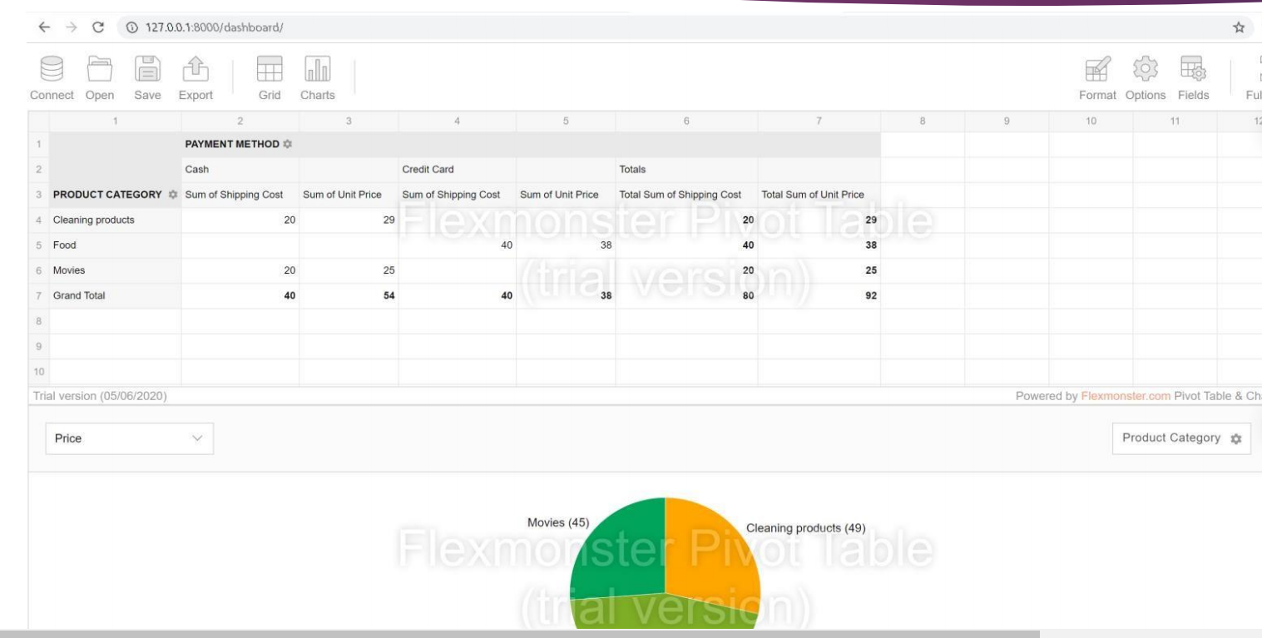Click Food Credit Card shipping cost cell 40

tap(458, 245)
